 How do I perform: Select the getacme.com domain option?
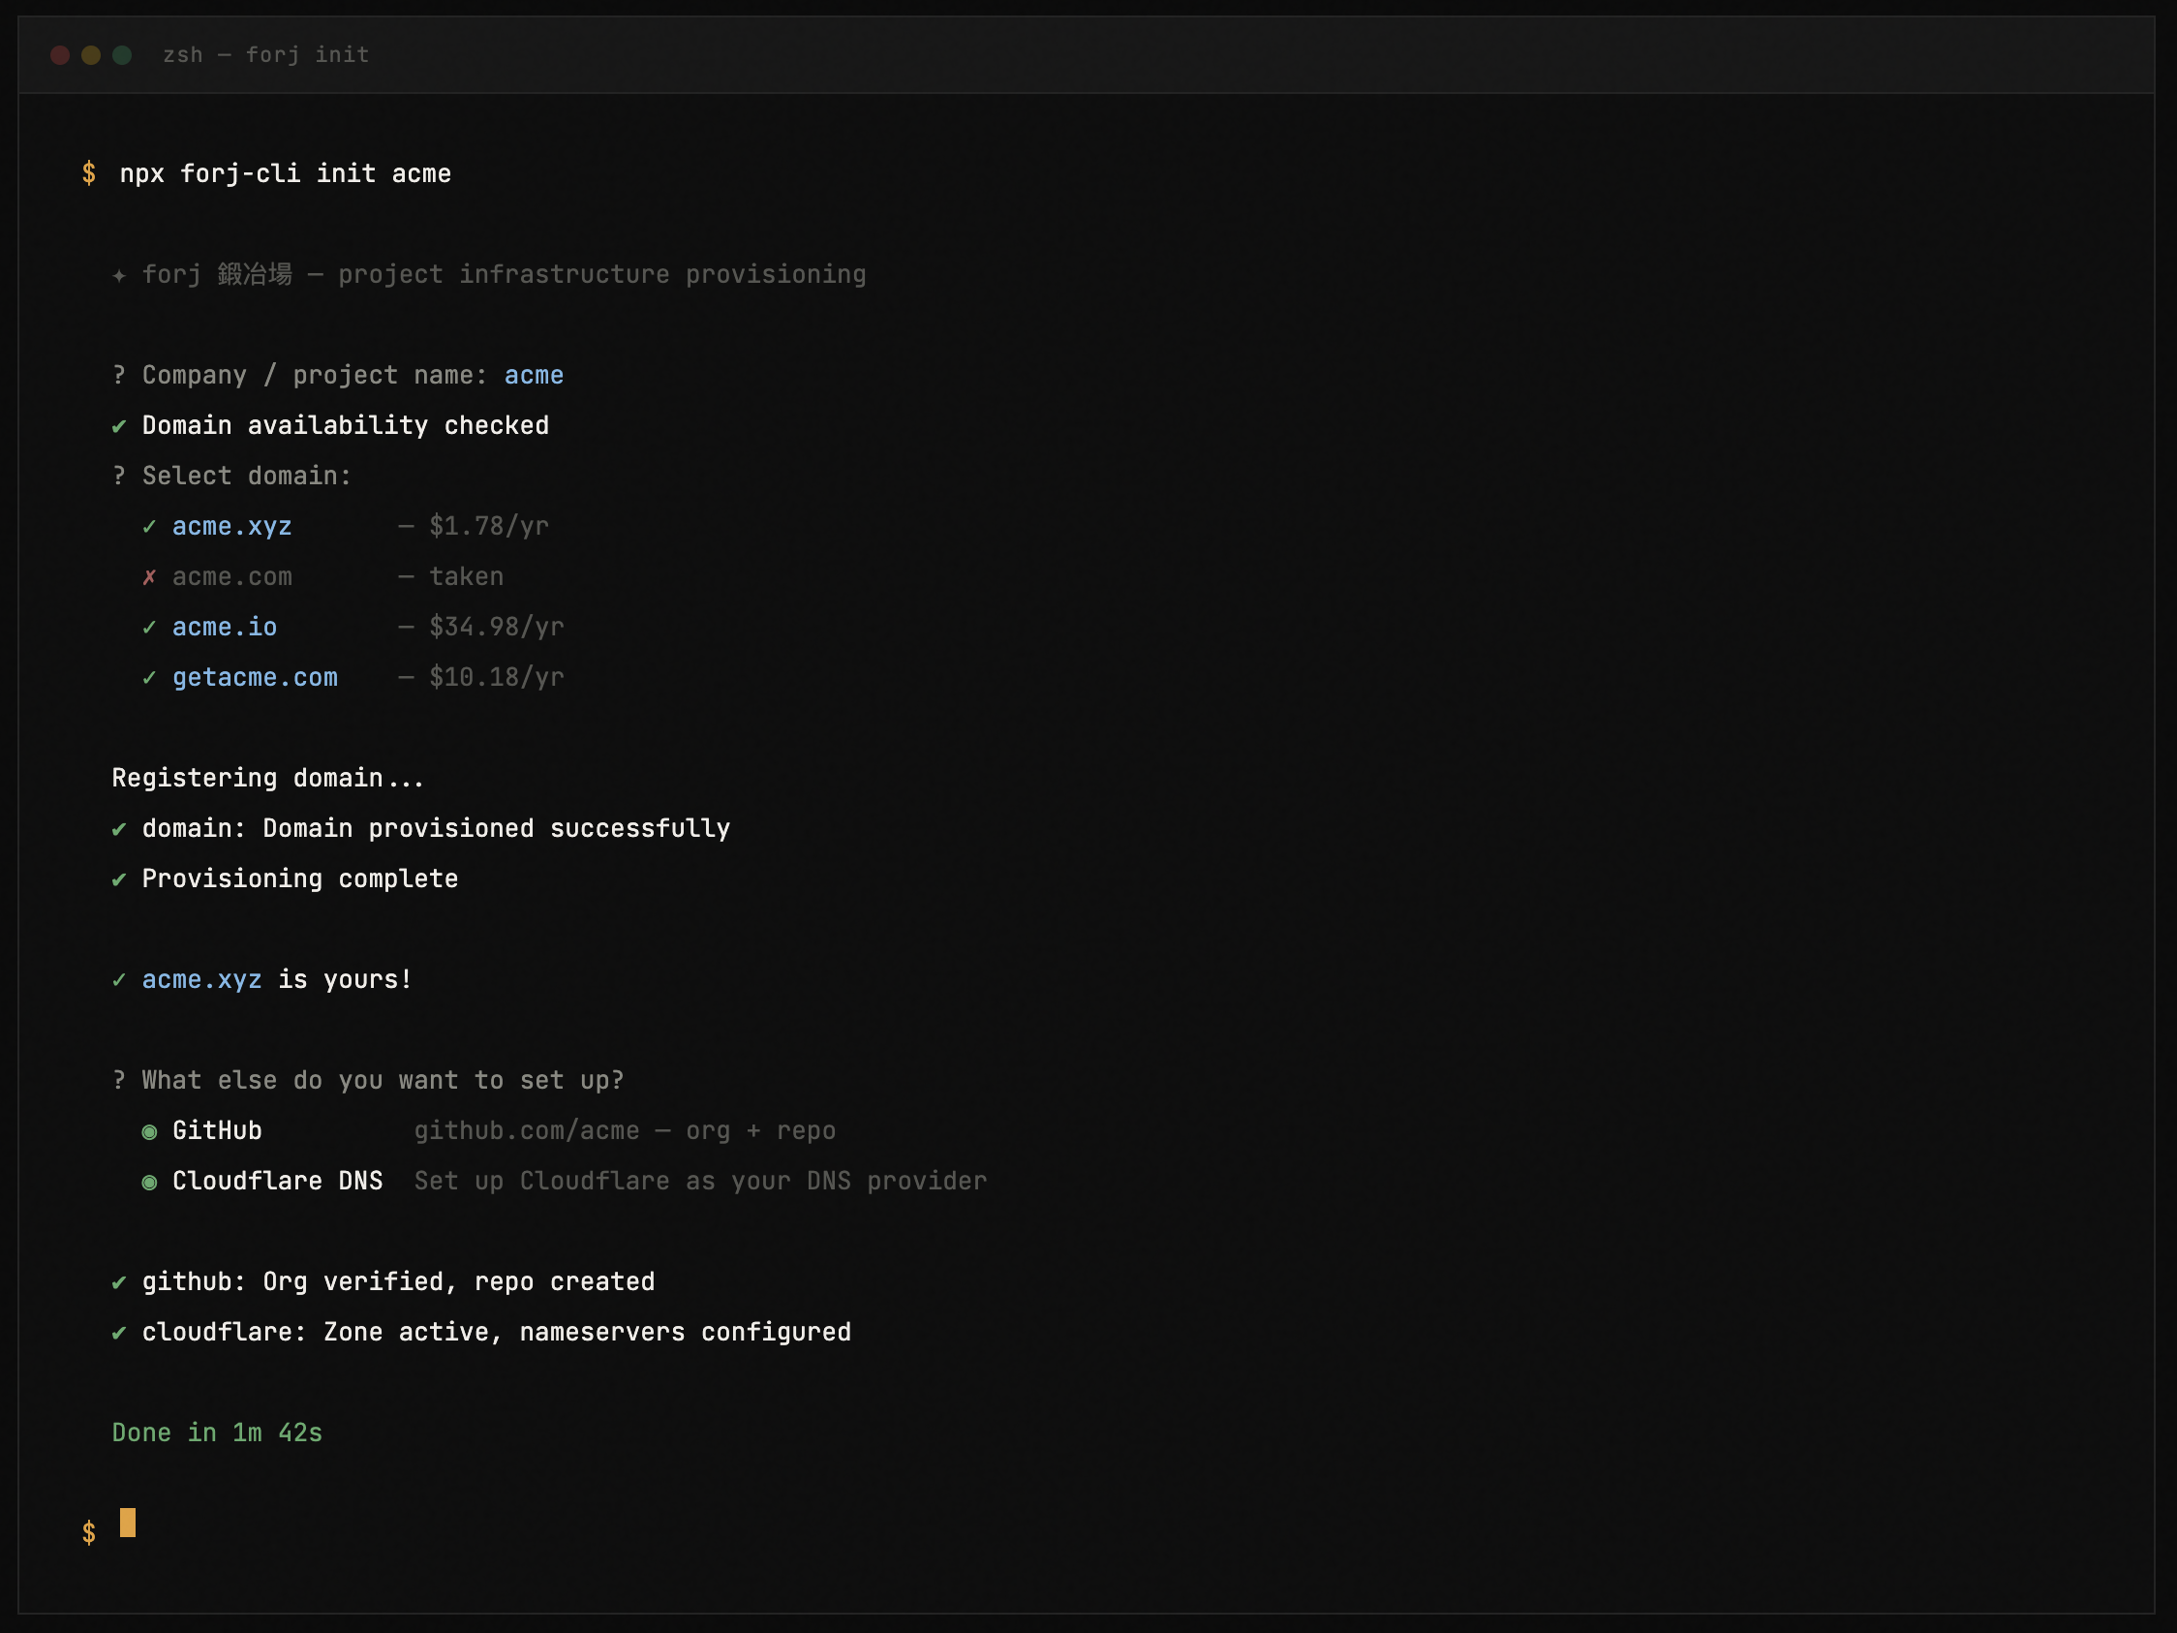[255, 677]
